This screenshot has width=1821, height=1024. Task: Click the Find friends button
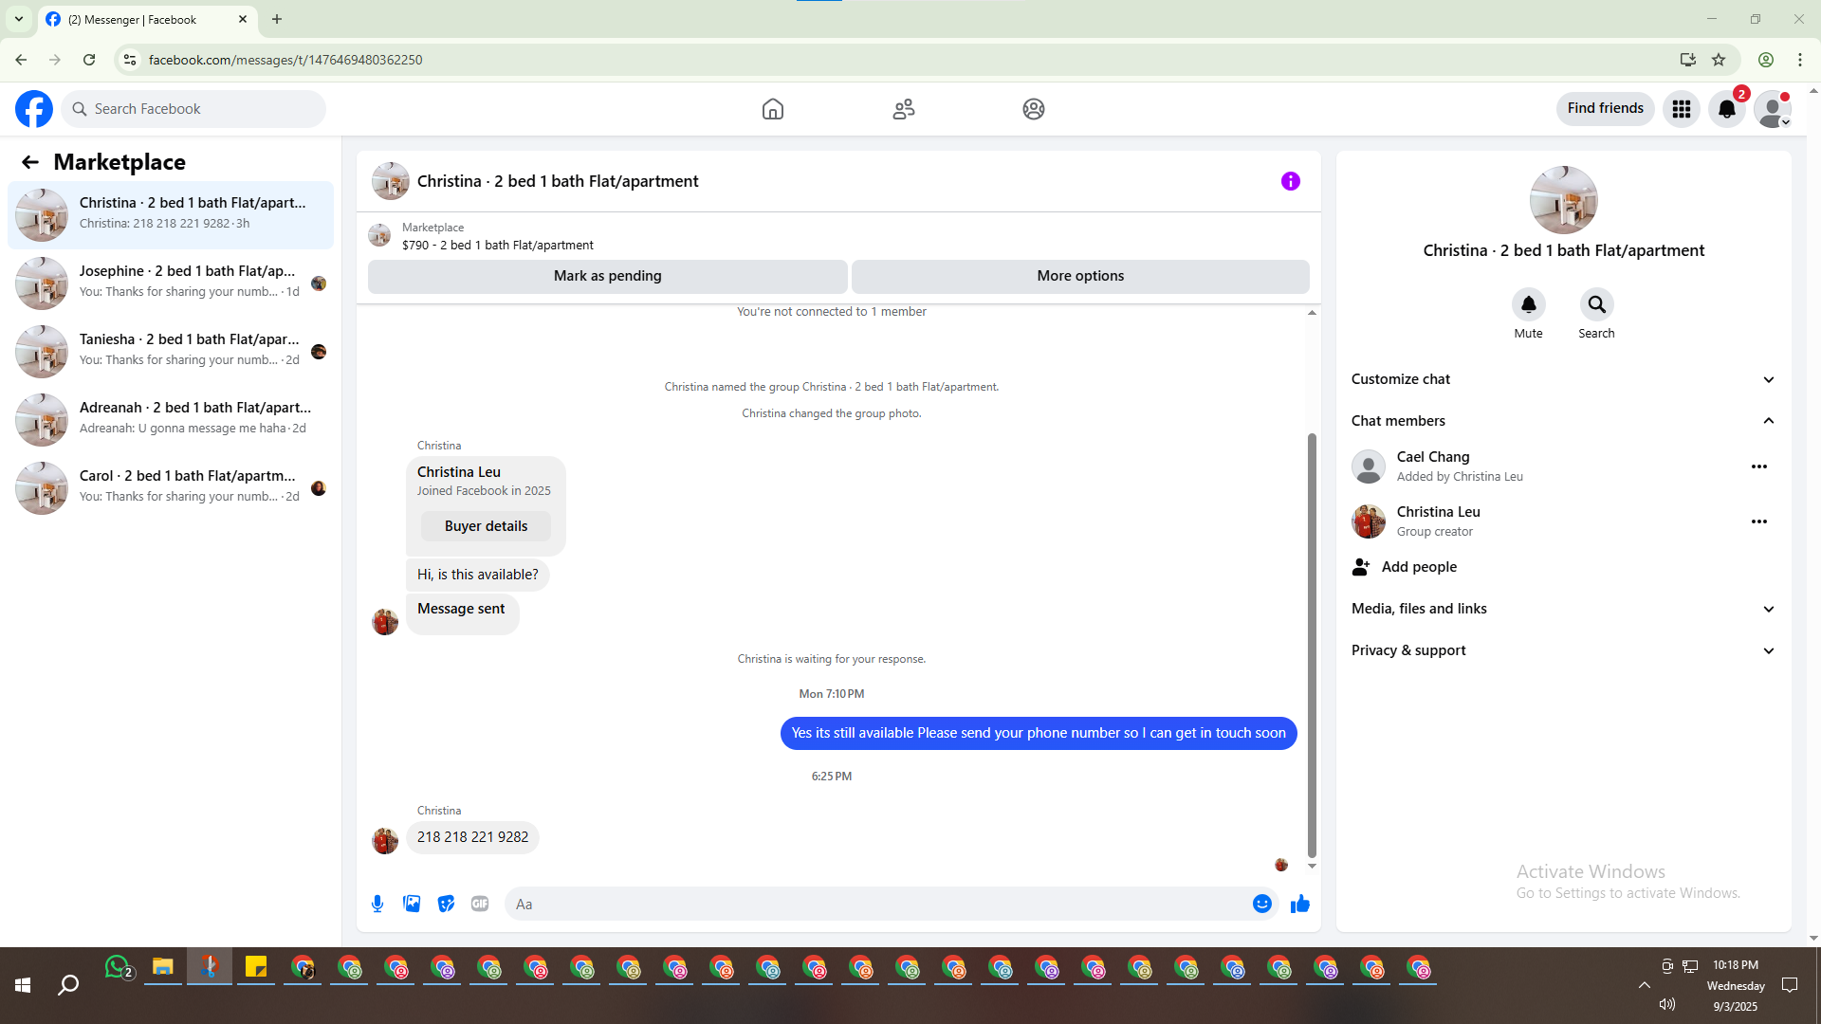click(x=1606, y=108)
